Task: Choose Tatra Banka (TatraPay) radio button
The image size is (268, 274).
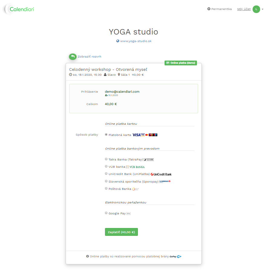Action: (106, 159)
